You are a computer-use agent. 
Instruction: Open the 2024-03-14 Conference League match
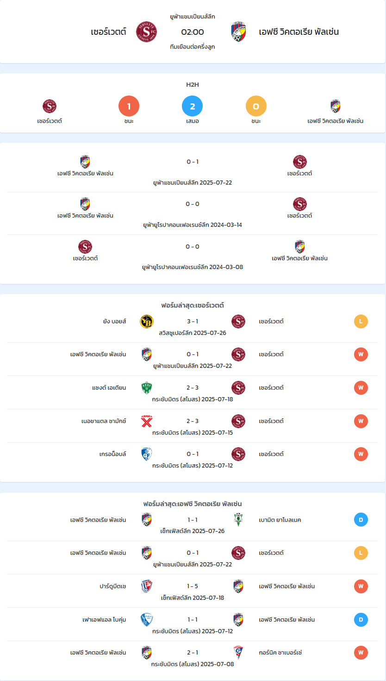coord(193,213)
